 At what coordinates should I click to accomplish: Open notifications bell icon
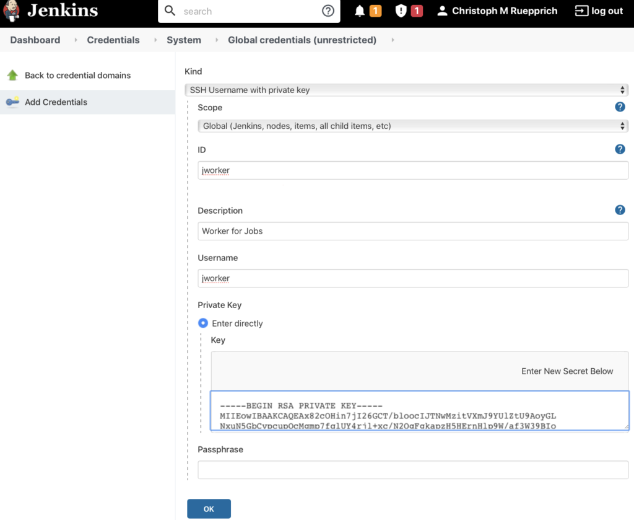click(x=360, y=11)
